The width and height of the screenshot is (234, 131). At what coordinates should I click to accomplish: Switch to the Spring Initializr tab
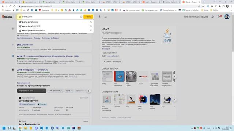pyautogui.click(x=51, y=2)
